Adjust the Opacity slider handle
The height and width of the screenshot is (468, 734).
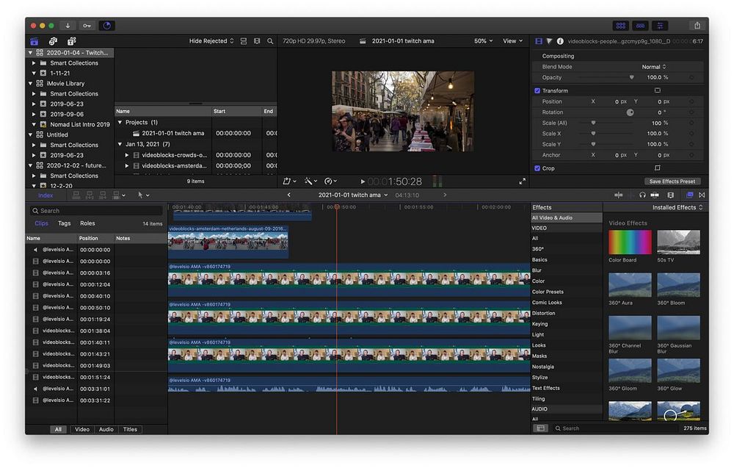[x=631, y=77]
